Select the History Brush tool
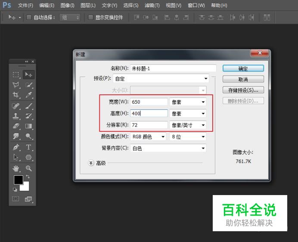The height and width of the screenshot is (242, 298). pyautogui.click(x=28, y=116)
